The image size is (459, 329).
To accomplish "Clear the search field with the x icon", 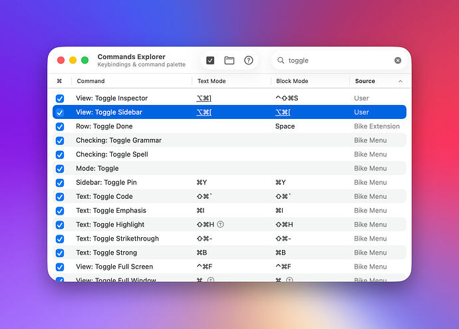I will pyautogui.click(x=398, y=60).
